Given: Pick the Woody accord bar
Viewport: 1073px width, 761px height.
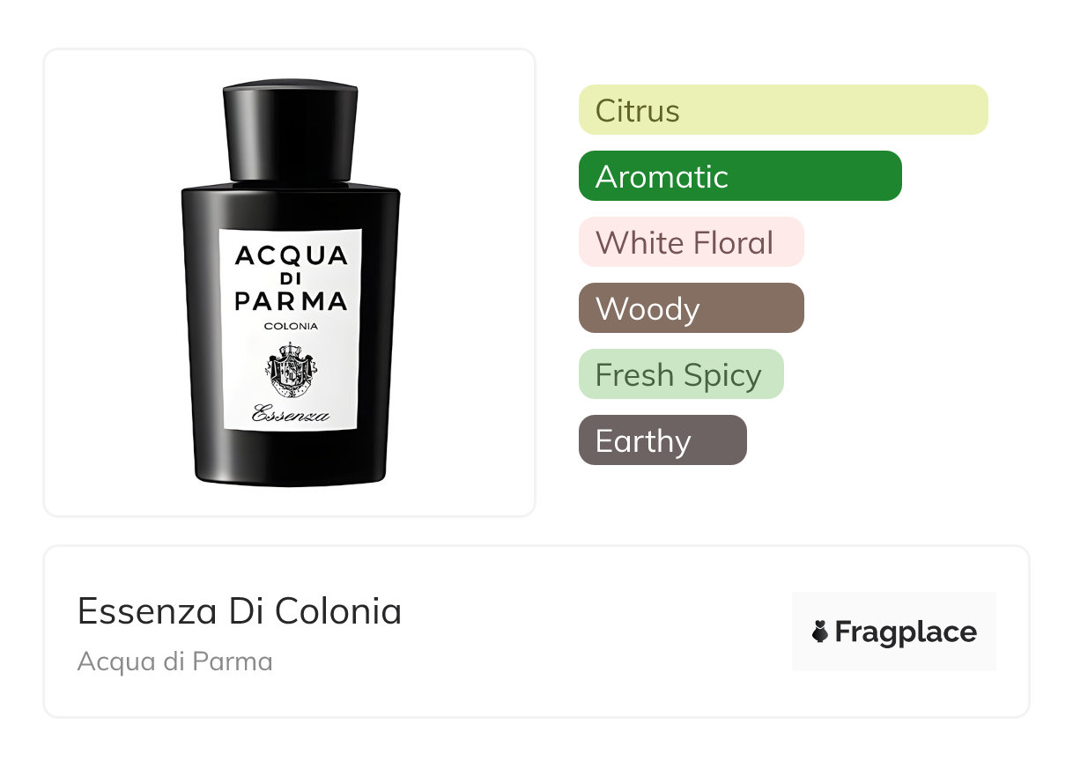Looking at the screenshot, I should (692, 308).
